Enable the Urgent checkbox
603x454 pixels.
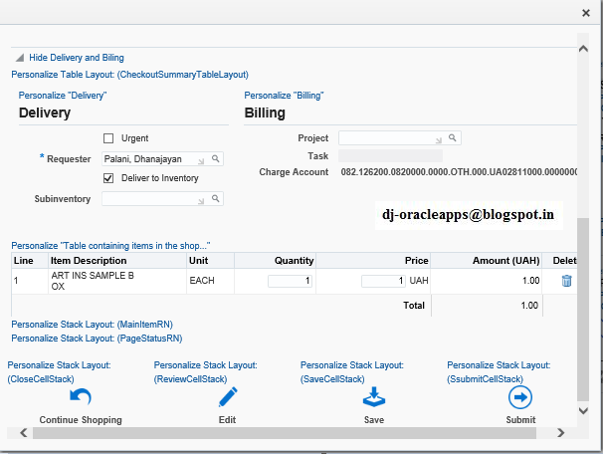pyautogui.click(x=108, y=138)
